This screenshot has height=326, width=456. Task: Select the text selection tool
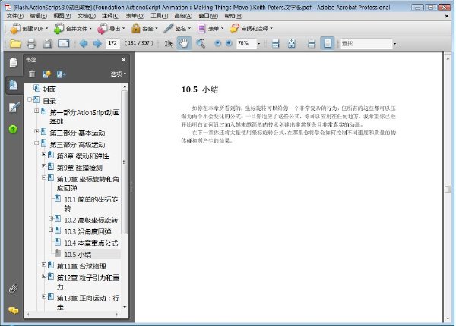tap(168, 43)
